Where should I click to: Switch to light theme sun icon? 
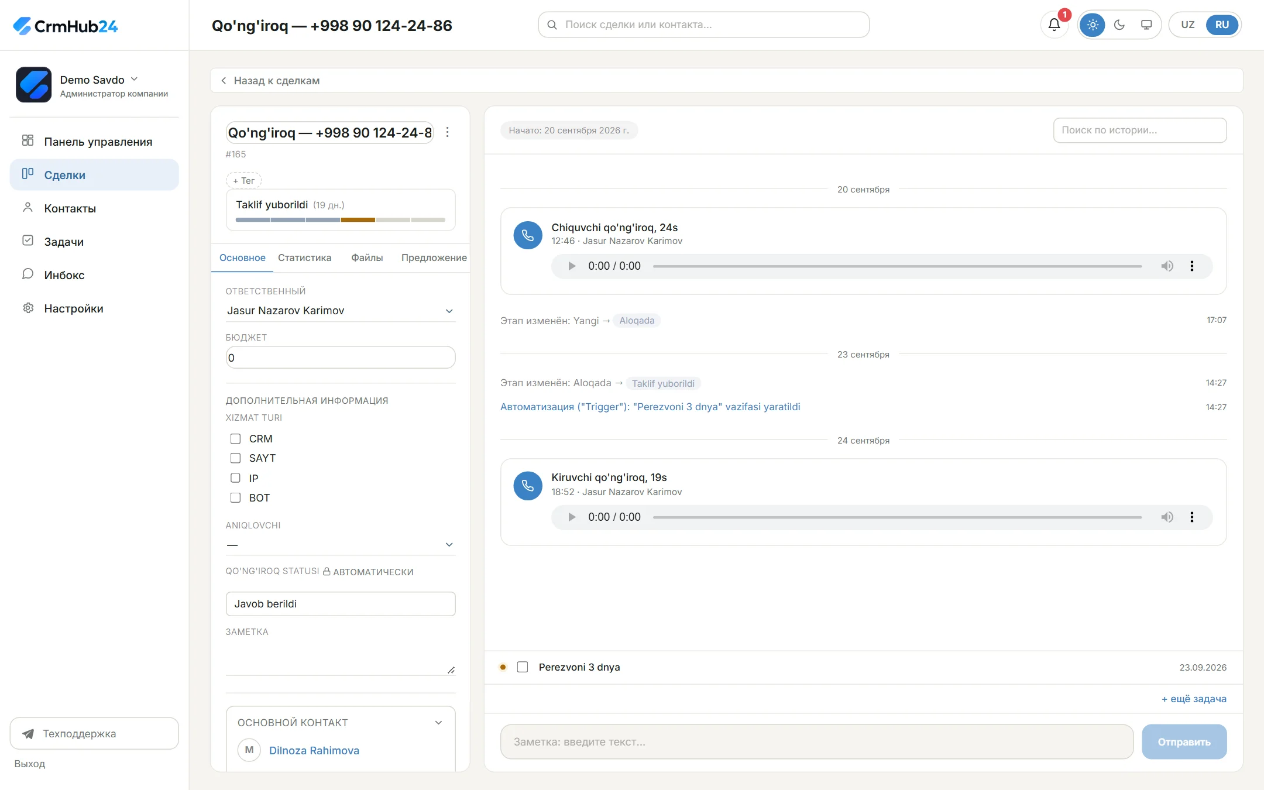[1093, 25]
